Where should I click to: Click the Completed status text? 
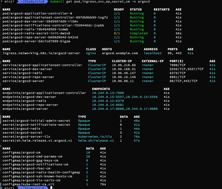click(139, 33)
